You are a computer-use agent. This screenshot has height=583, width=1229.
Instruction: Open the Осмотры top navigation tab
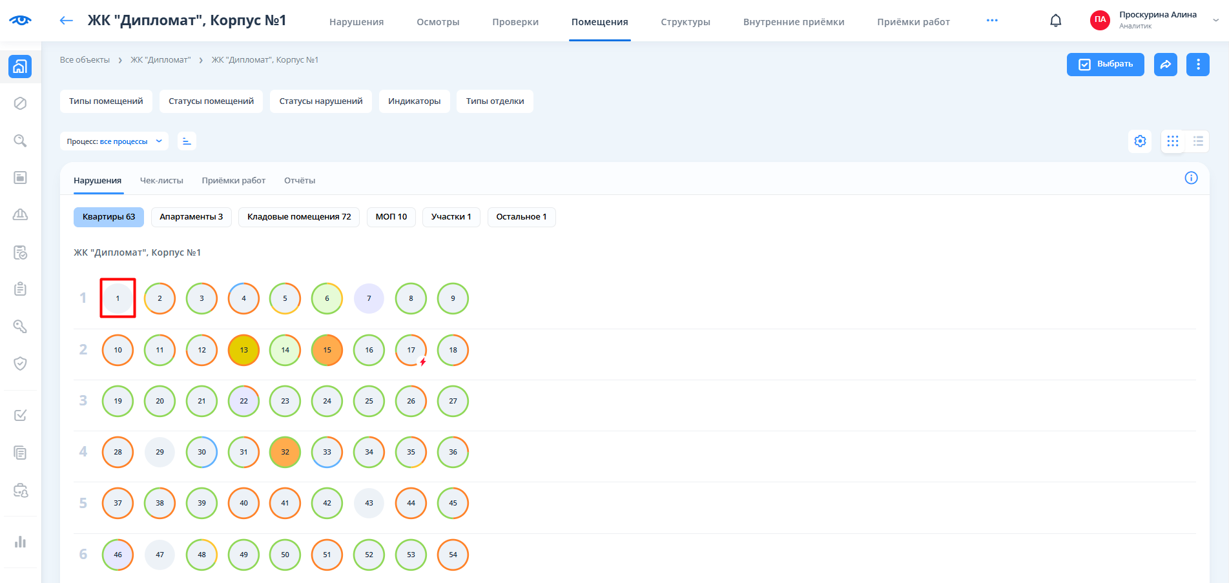[x=438, y=22]
